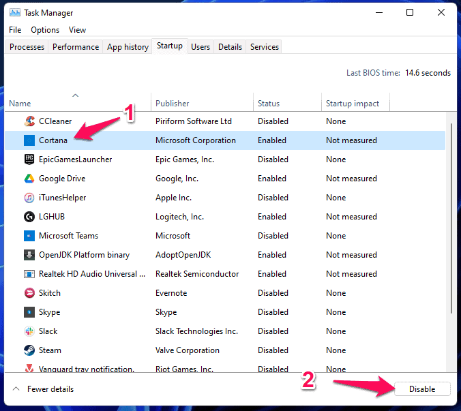Click the Slack icon in startup list
Viewport: 461px width, 411px height.
pos(29,331)
